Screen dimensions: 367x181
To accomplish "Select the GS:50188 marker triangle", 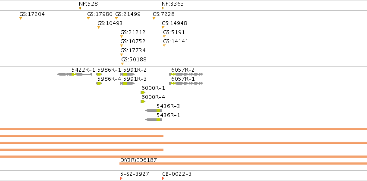I will (x=122, y=64).
